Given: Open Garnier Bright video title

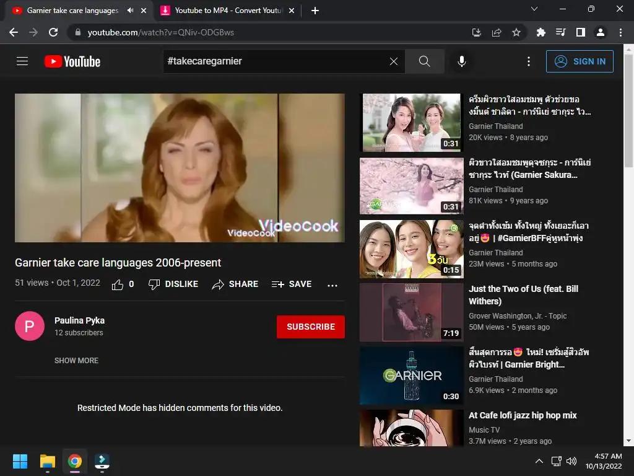Looking at the screenshot, I should click(529, 358).
